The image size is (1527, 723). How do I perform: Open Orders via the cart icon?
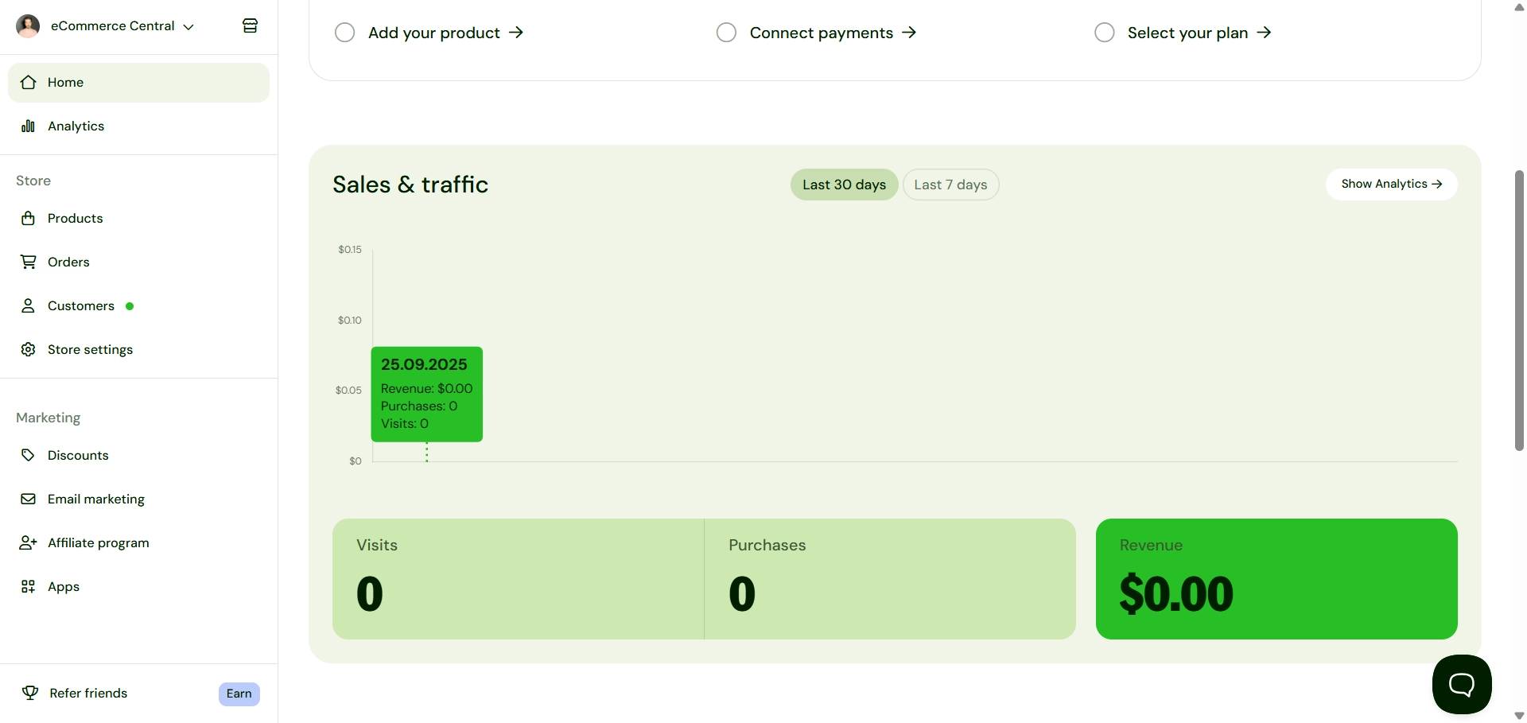pyautogui.click(x=29, y=262)
